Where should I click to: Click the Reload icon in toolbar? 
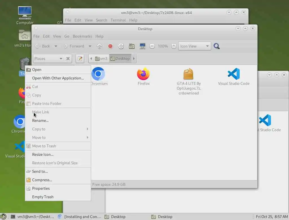[x=121, y=46]
